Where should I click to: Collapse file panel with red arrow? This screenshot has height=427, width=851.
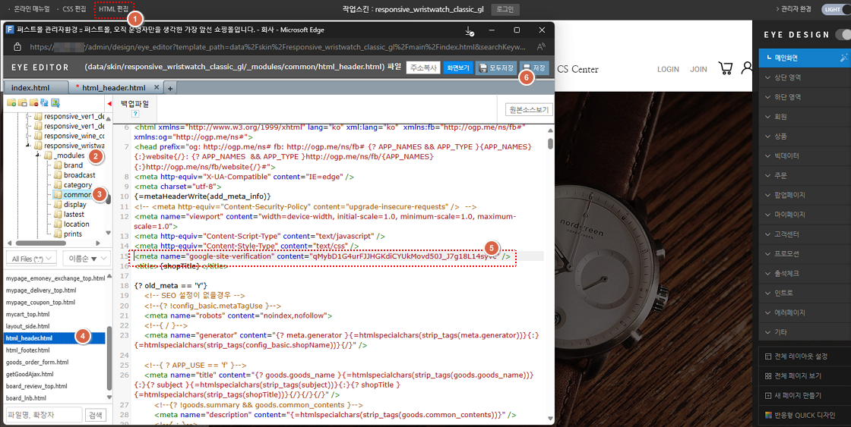pyautogui.click(x=109, y=103)
